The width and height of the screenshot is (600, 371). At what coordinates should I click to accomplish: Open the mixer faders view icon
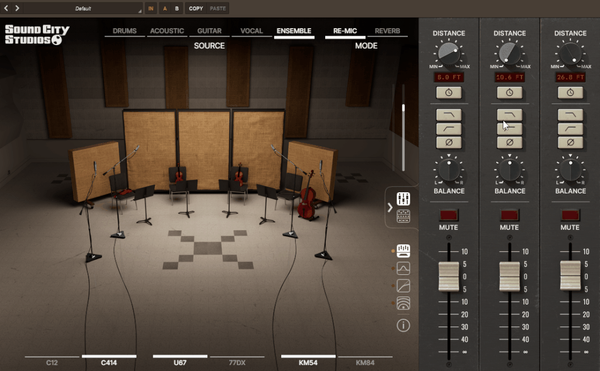tap(403, 198)
